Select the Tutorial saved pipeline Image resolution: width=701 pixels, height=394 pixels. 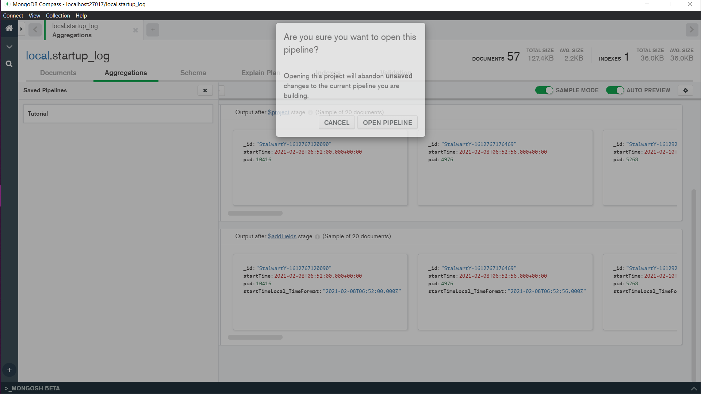click(x=118, y=113)
